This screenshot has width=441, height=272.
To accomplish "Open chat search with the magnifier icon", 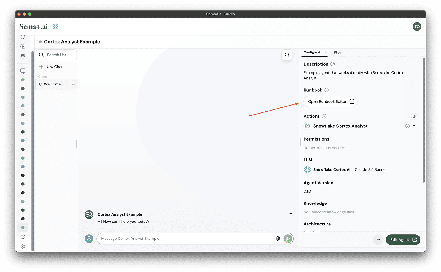I will click(287, 55).
